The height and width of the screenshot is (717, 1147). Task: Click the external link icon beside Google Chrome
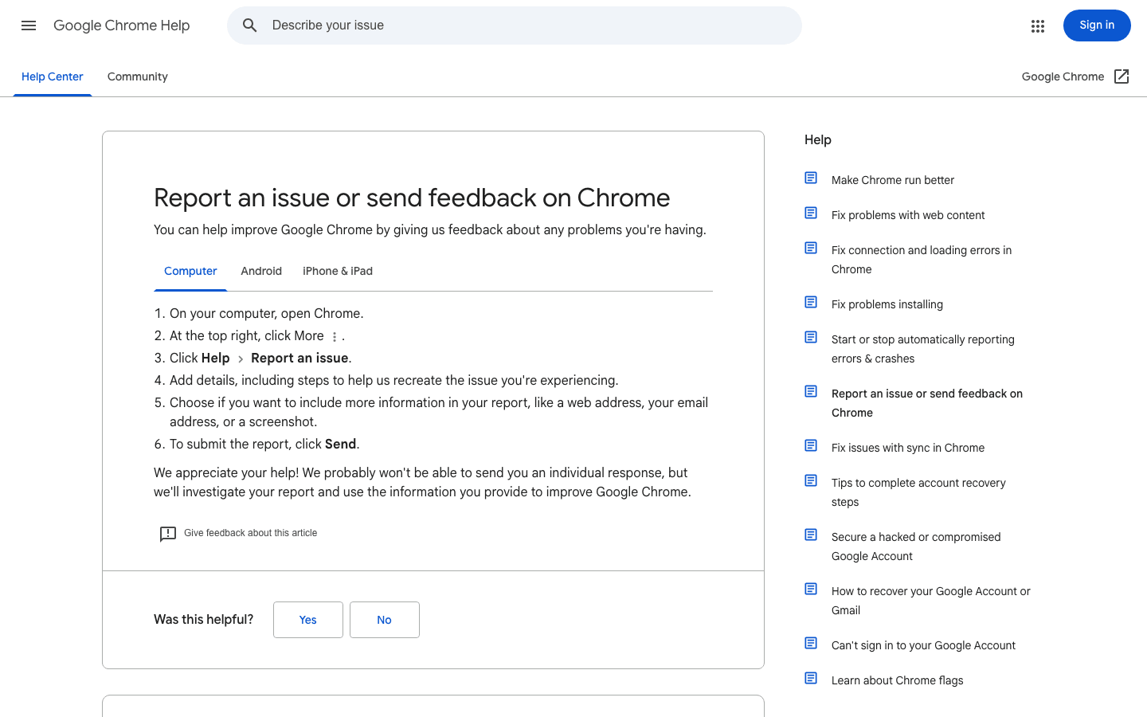coord(1122,76)
